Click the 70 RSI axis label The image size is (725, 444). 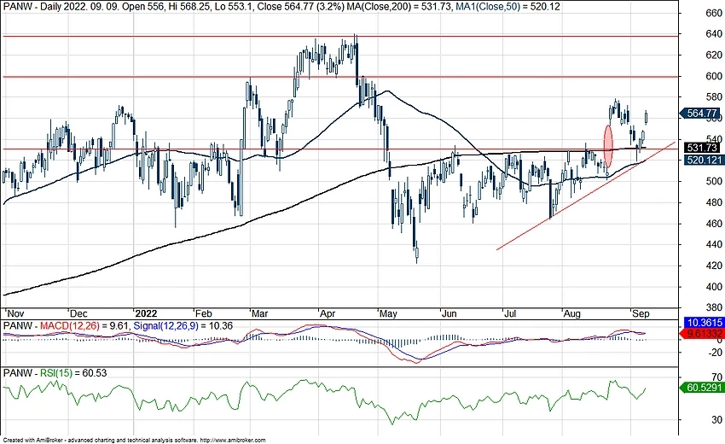(x=716, y=377)
